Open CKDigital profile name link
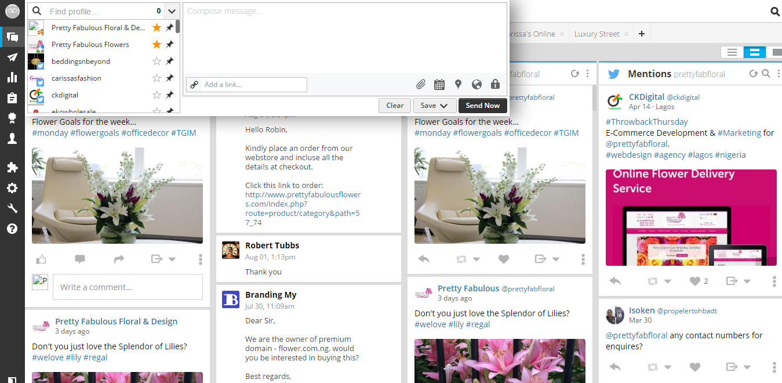 pos(646,97)
